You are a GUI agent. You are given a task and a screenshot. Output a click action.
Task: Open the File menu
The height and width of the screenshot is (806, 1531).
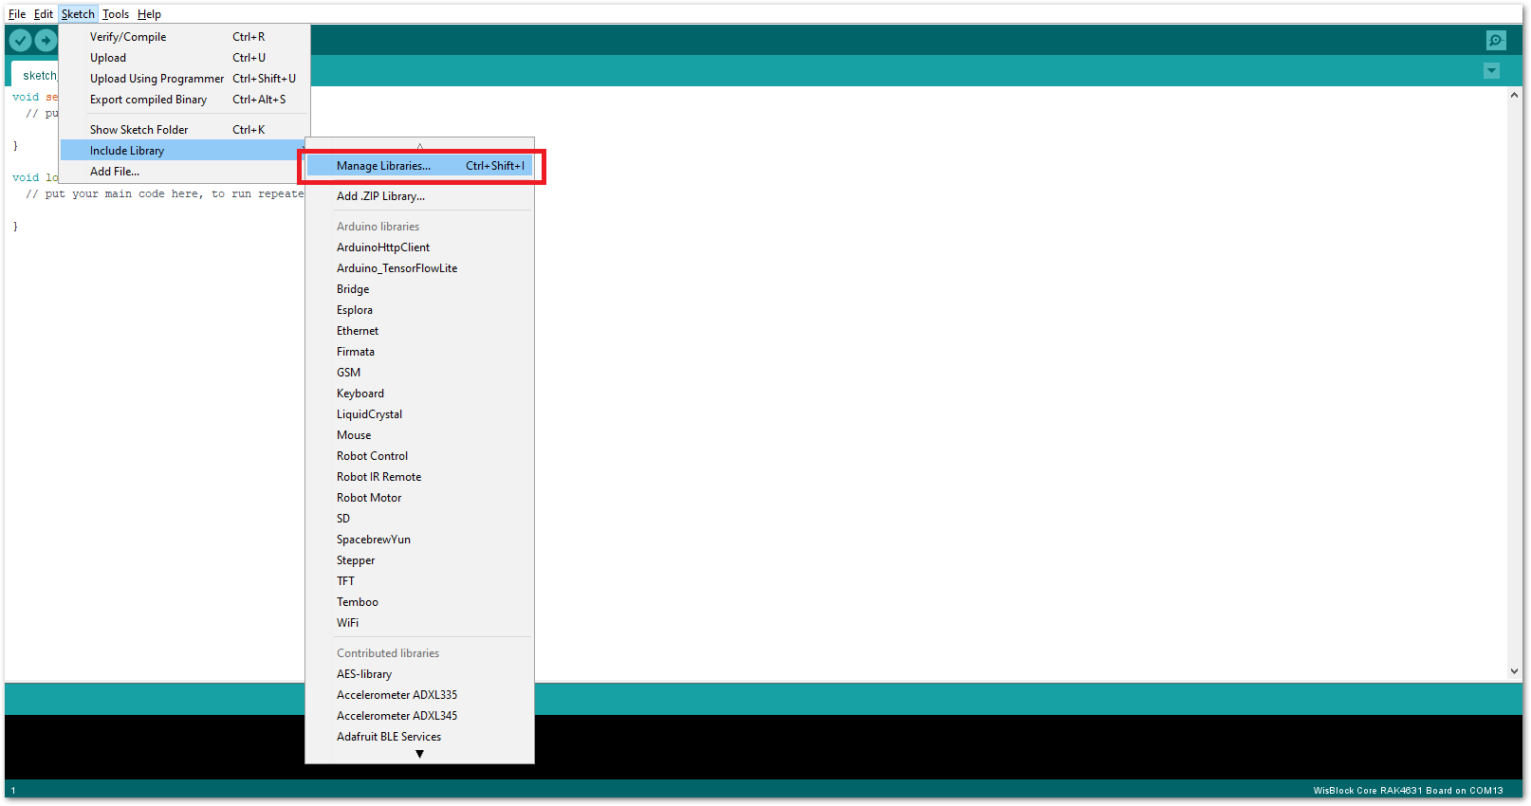(17, 14)
